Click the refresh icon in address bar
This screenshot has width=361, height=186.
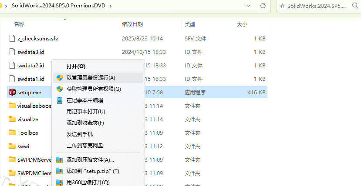[263, 6]
